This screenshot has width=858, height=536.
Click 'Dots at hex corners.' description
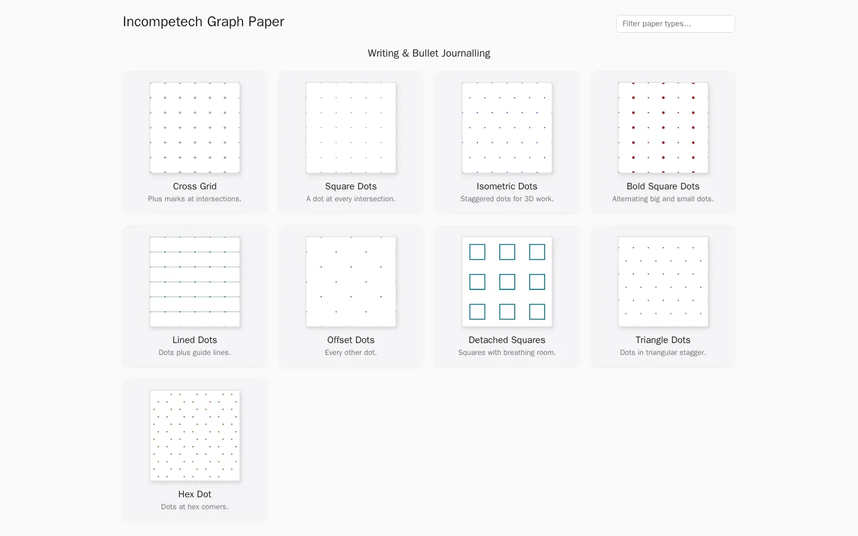pos(195,507)
